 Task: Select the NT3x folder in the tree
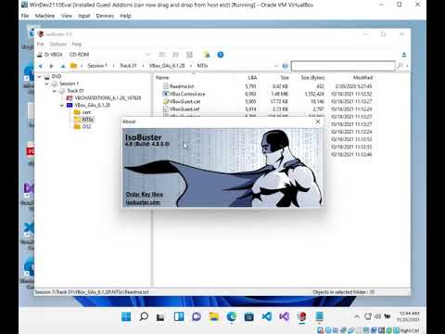pyautogui.click(x=88, y=120)
